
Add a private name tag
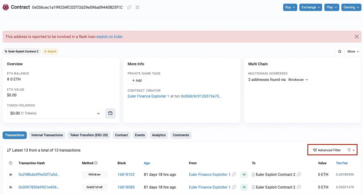(x=137, y=81)
